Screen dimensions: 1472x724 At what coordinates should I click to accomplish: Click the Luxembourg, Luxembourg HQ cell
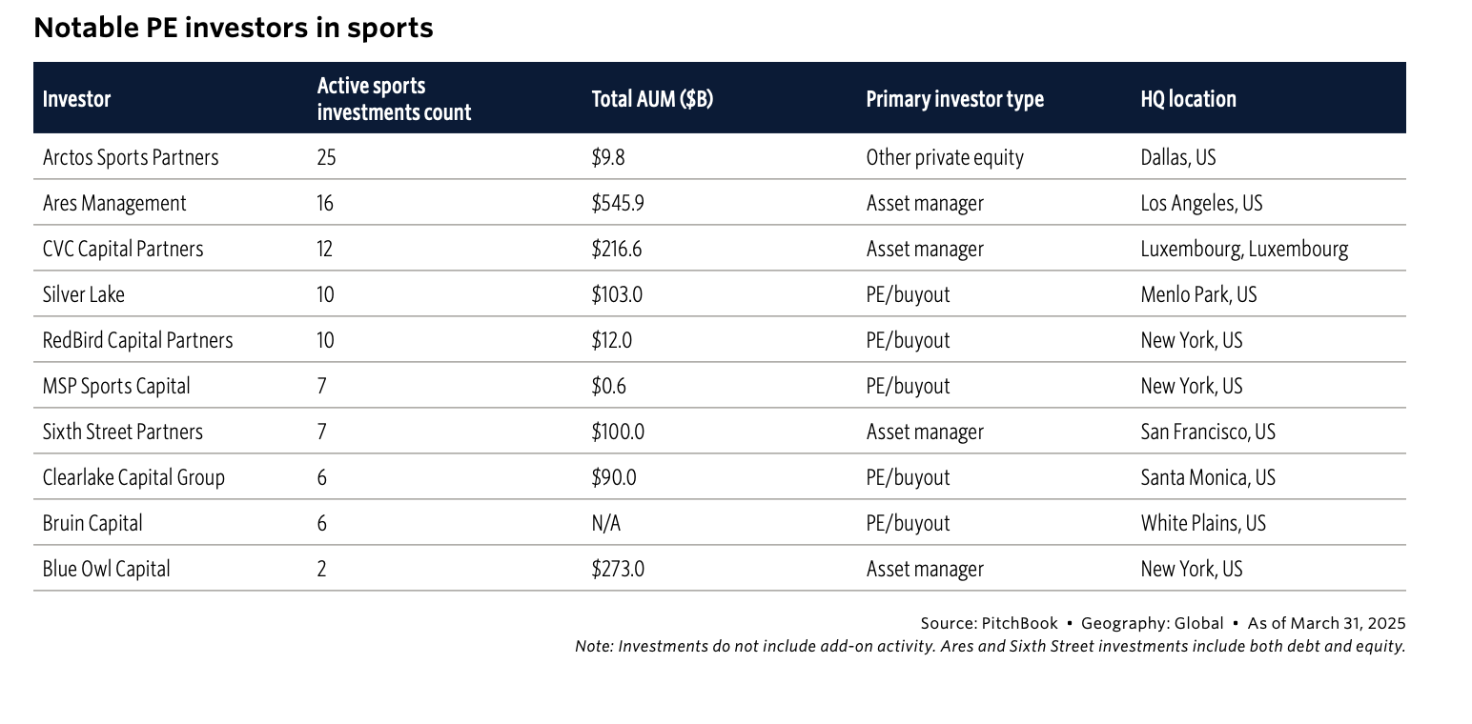pyautogui.click(x=1244, y=249)
